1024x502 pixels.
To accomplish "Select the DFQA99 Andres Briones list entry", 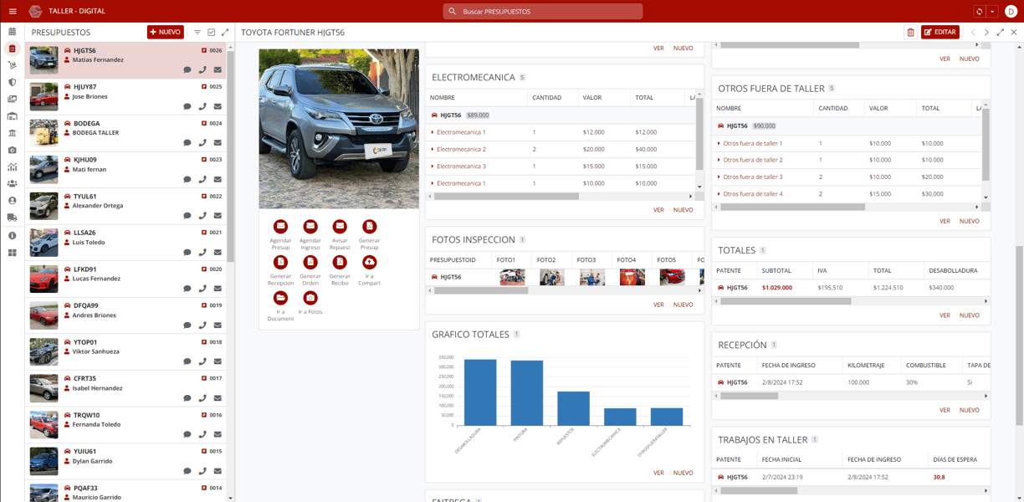I will (126, 315).
